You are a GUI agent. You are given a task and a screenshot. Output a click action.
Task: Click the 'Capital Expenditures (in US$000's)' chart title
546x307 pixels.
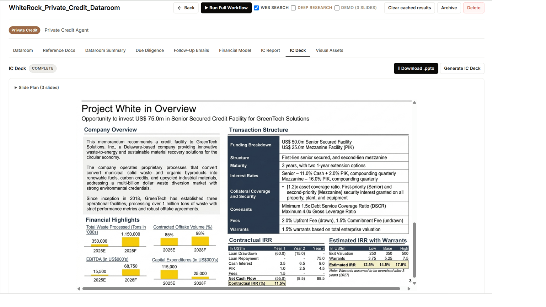point(185,260)
